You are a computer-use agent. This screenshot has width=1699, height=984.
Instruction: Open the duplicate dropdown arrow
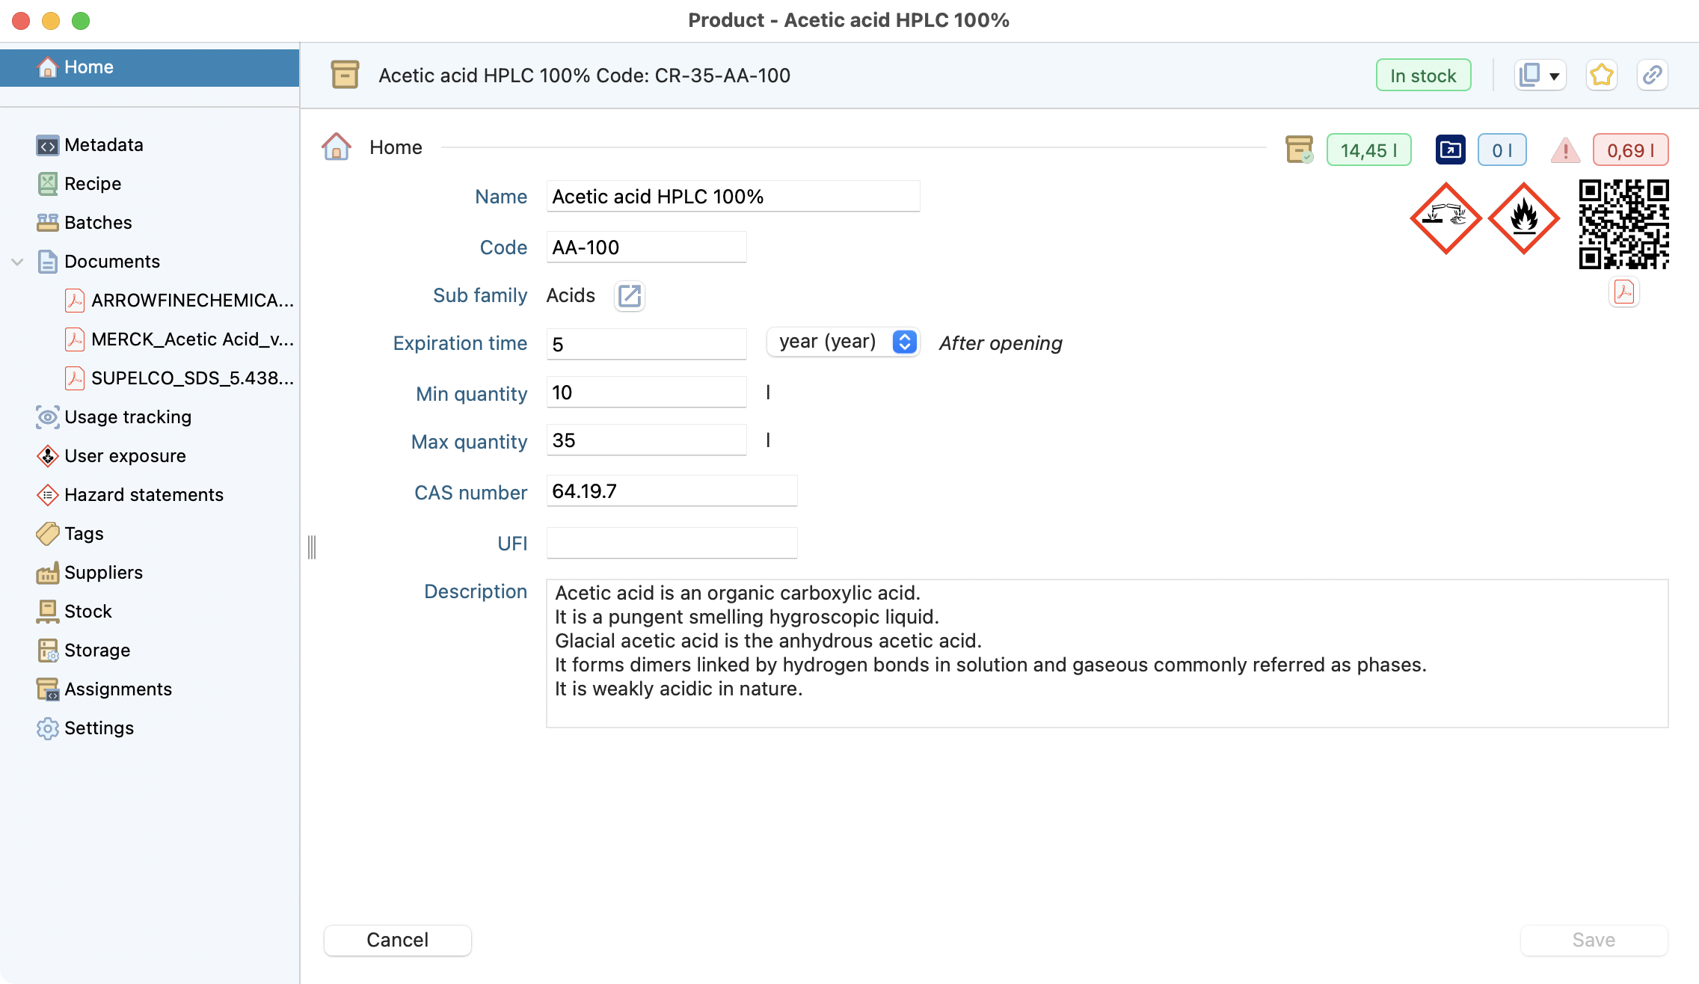click(1554, 76)
